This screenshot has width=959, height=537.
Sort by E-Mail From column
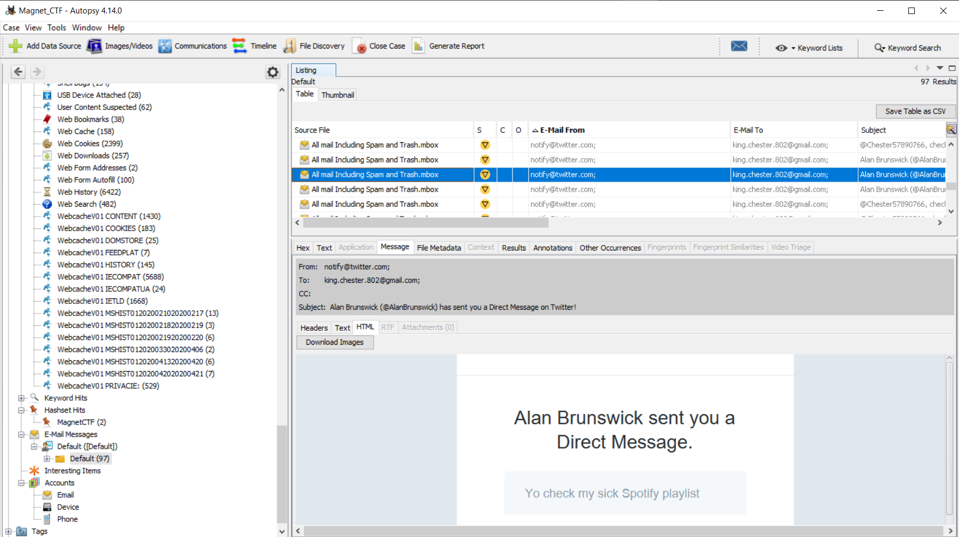[x=629, y=130]
